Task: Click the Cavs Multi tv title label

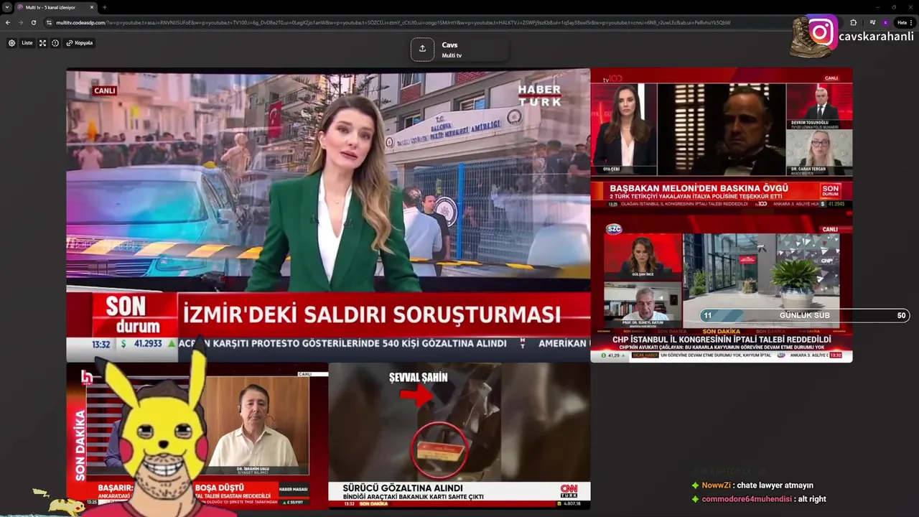Action: point(452,50)
